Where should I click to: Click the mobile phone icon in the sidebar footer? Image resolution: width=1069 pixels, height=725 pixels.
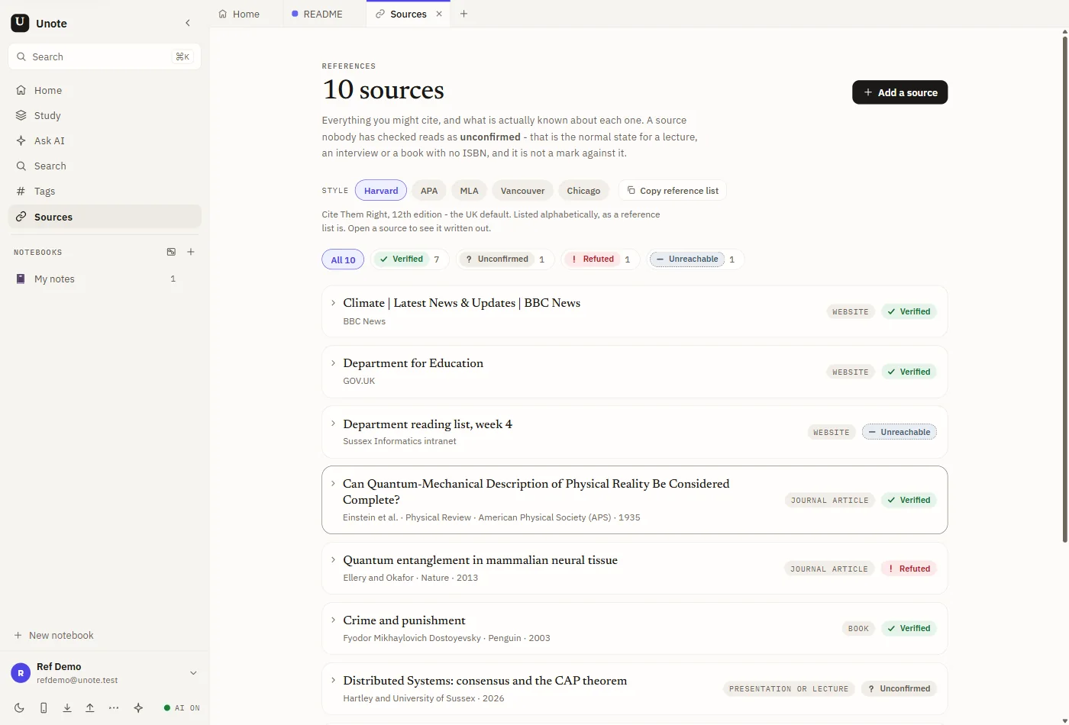pos(44,707)
